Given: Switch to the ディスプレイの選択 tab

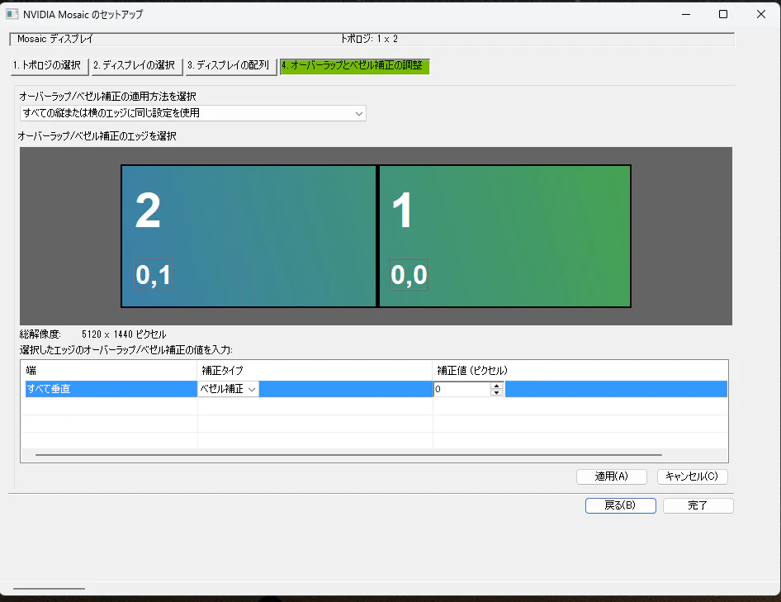Looking at the screenshot, I should [137, 66].
